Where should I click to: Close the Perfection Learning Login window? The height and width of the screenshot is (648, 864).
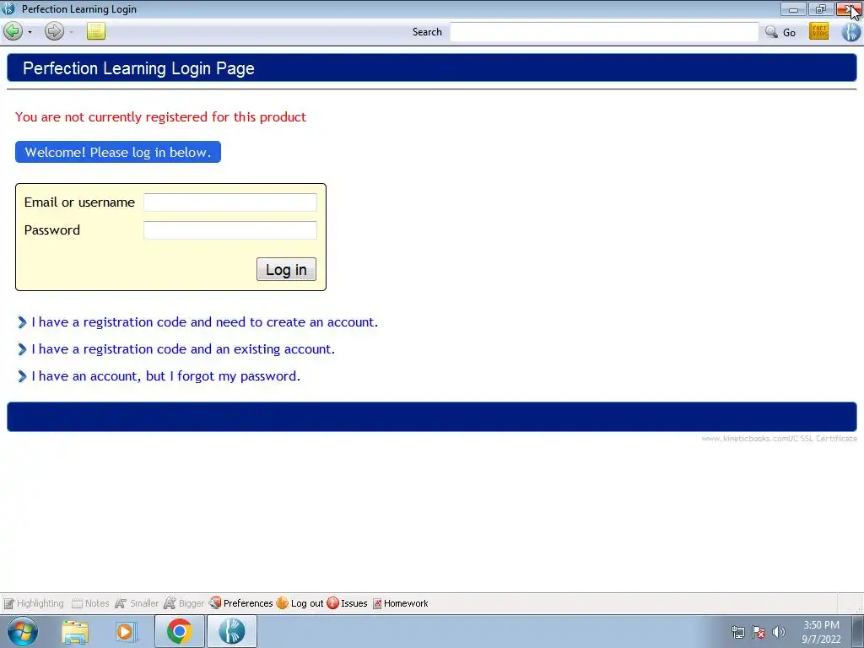pyautogui.click(x=849, y=8)
